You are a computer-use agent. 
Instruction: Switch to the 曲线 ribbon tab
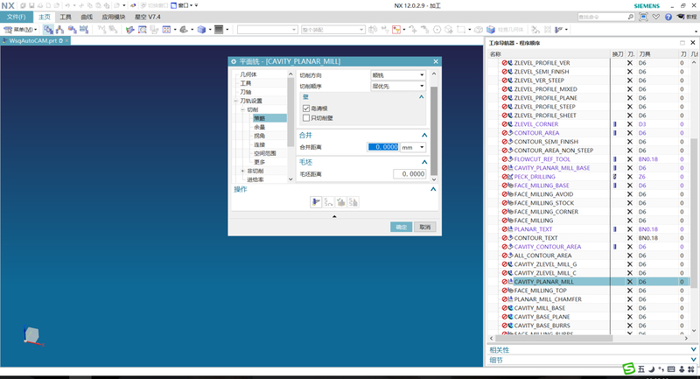(x=87, y=17)
